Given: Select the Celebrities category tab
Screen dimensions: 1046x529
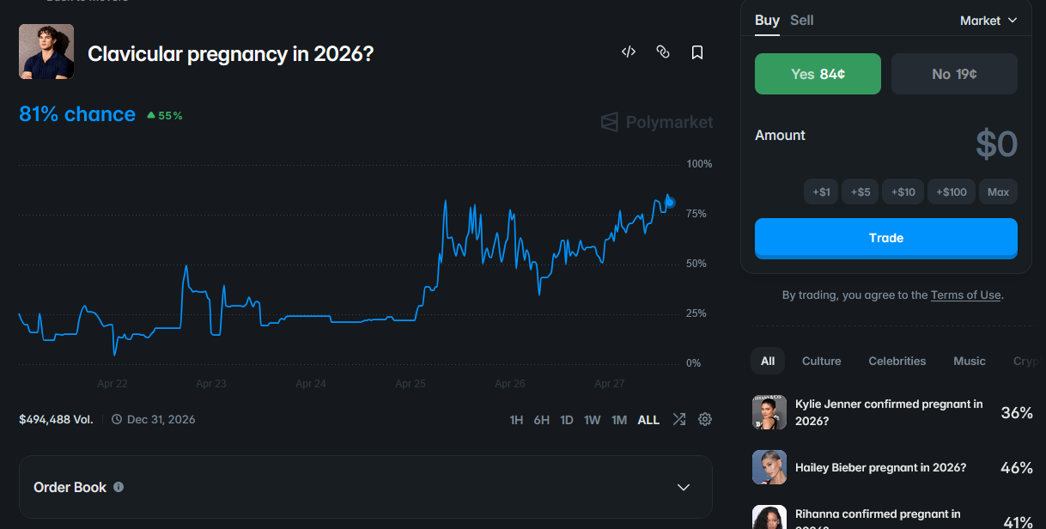Looking at the screenshot, I should tap(897, 361).
